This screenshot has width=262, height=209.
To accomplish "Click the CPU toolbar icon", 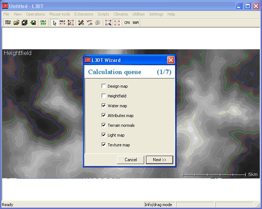I will pos(127,22).
